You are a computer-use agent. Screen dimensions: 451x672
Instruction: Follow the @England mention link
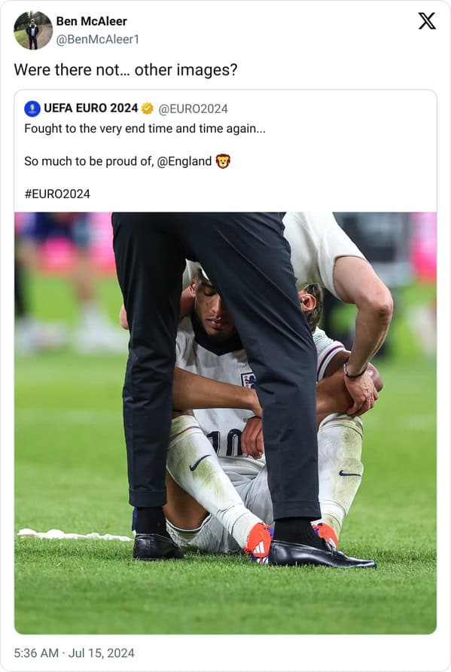pos(184,161)
